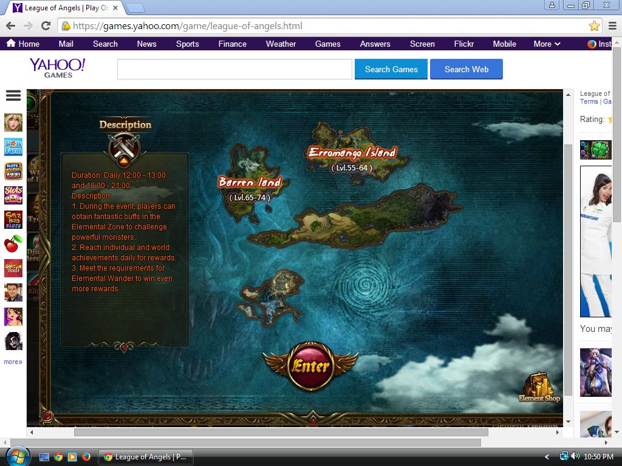Go to Finance in the Yahoo navigation bar

tap(232, 44)
